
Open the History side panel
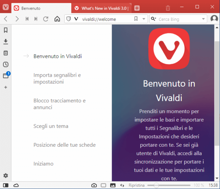[6, 64]
